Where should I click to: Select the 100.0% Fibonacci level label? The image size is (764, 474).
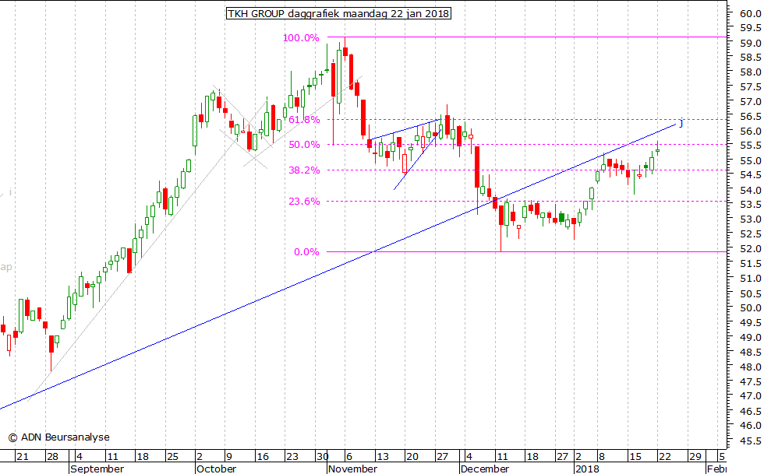(301, 38)
